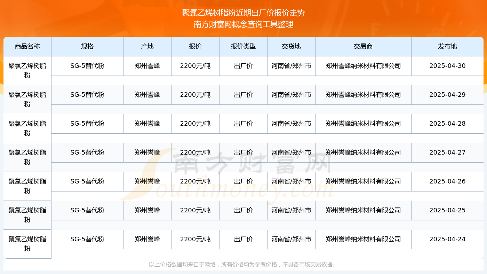This screenshot has width=487, height=274.
Task: Select the date cell 2025-04-24
Action: (447, 239)
